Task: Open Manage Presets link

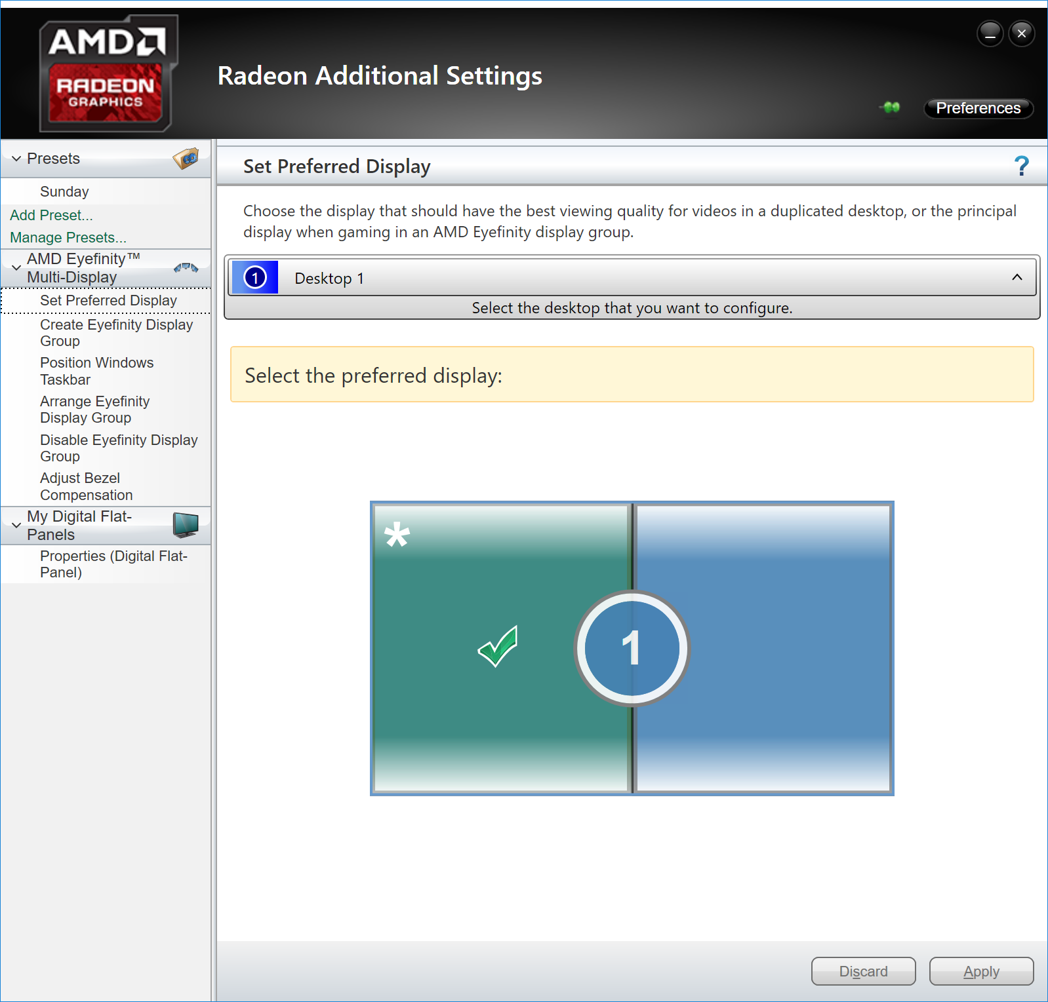Action: (68, 237)
